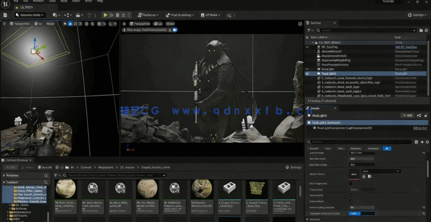Toggle the Use Temperature checkbox
Screen dimensions: 431x222
click(x=351, y=183)
